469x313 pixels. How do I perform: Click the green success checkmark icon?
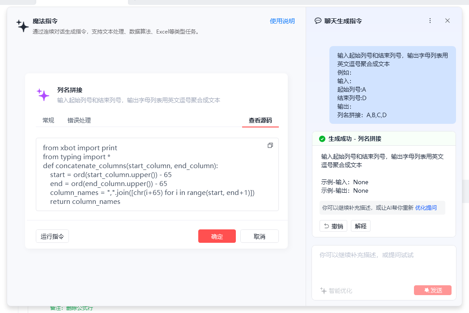tap(322, 139)
